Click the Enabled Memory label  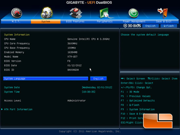14,52
